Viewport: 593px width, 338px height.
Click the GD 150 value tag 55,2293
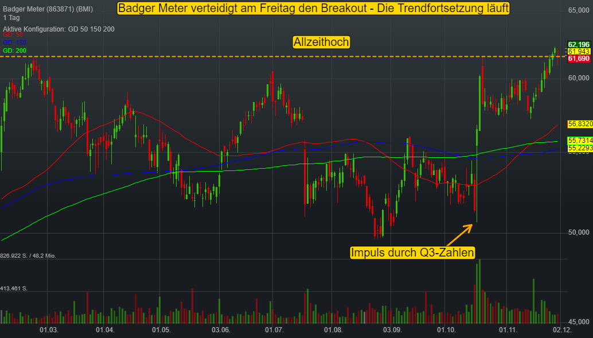point(580,148)
